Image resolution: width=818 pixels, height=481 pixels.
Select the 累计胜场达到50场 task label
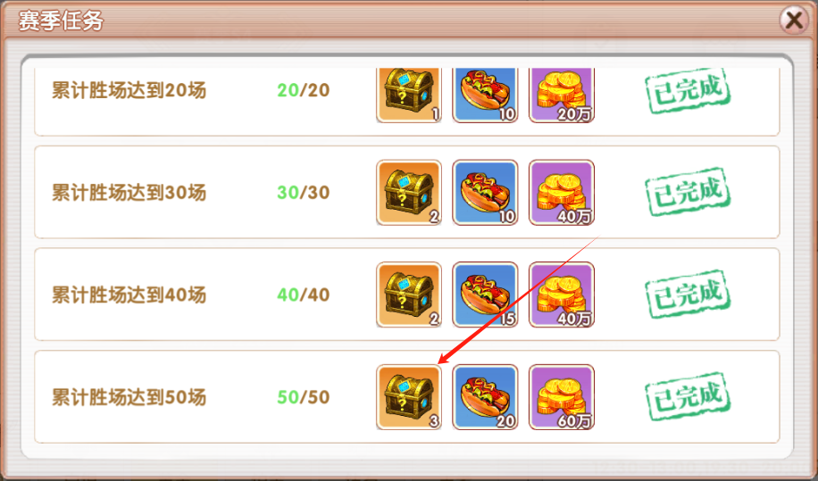tap(129, 397)
